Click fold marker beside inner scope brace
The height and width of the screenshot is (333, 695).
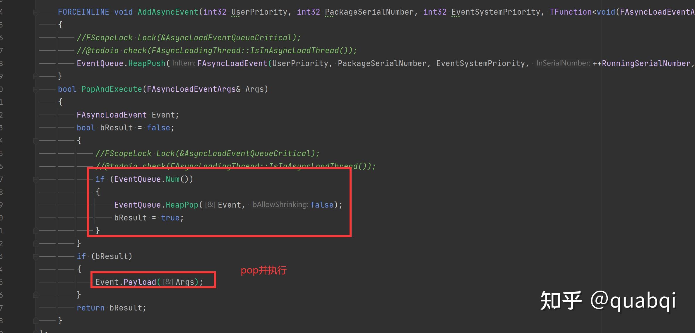(35, 141)
